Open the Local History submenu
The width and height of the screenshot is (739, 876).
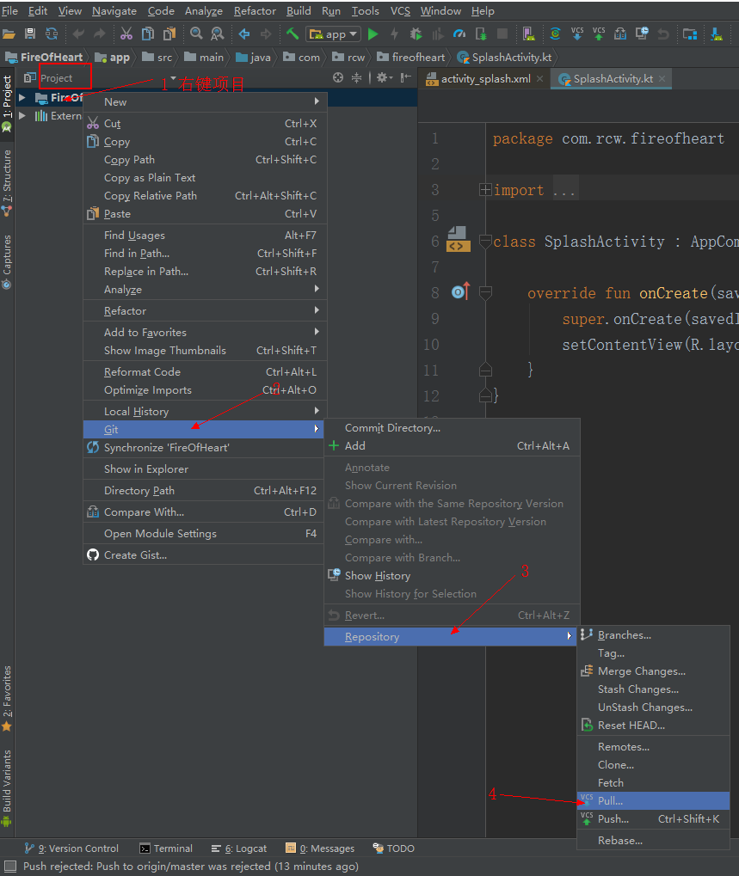tap(205, 411)
